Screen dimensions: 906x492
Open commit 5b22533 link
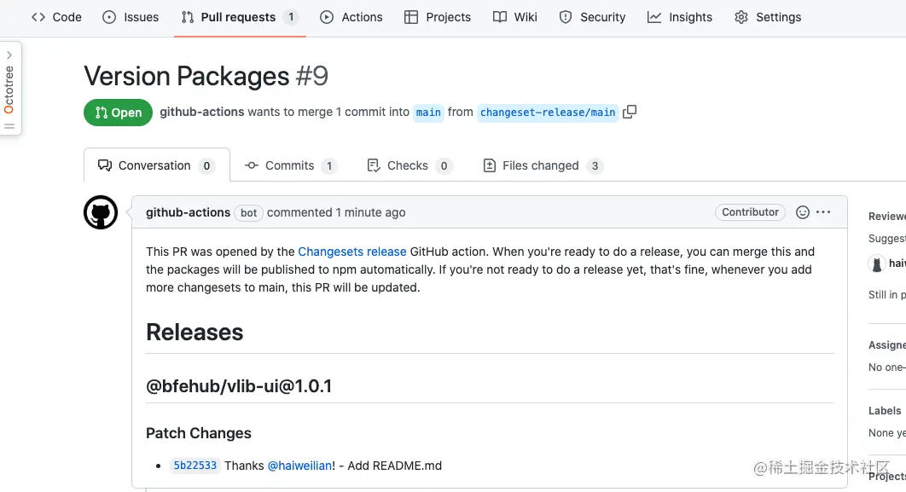click(x=195, y=466)
